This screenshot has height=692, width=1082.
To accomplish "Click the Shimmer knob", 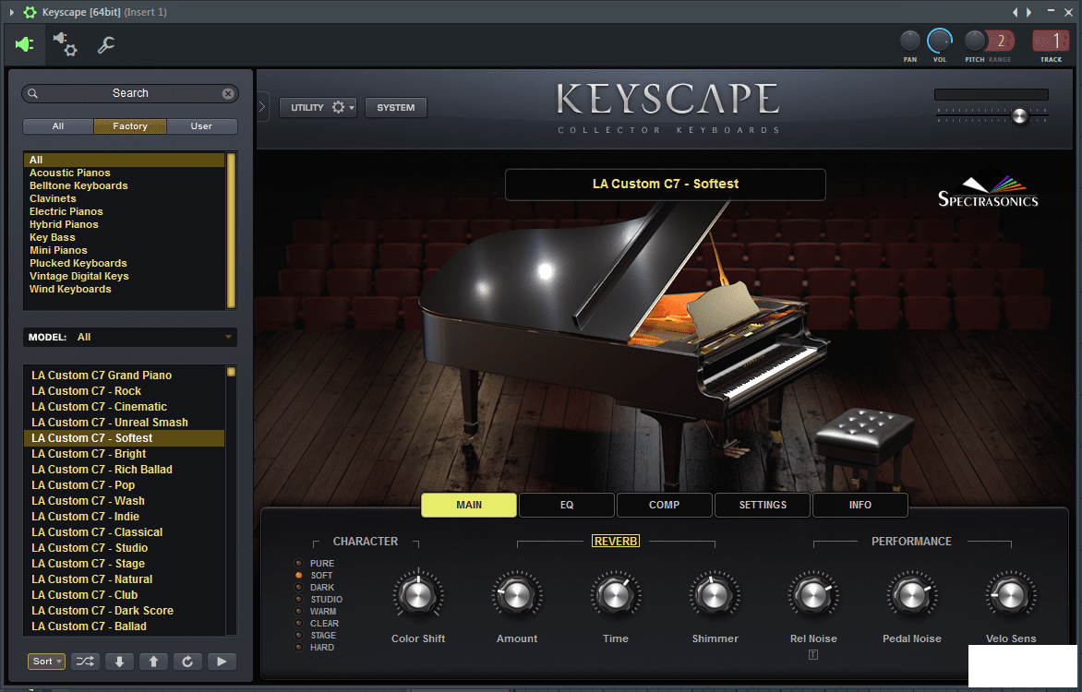I will click(x=715, y=595).
